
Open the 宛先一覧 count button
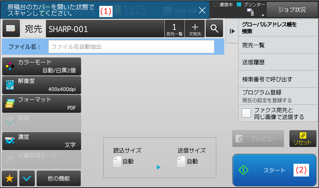click(x=174, y=29)
